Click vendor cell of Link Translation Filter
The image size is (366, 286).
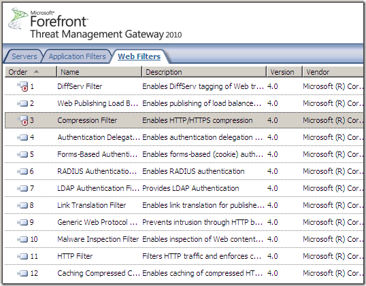coord(333,205)
